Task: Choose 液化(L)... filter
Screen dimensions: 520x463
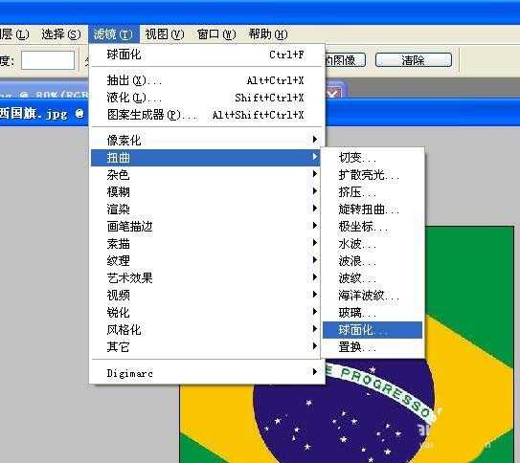Action: tap(206, 98)
